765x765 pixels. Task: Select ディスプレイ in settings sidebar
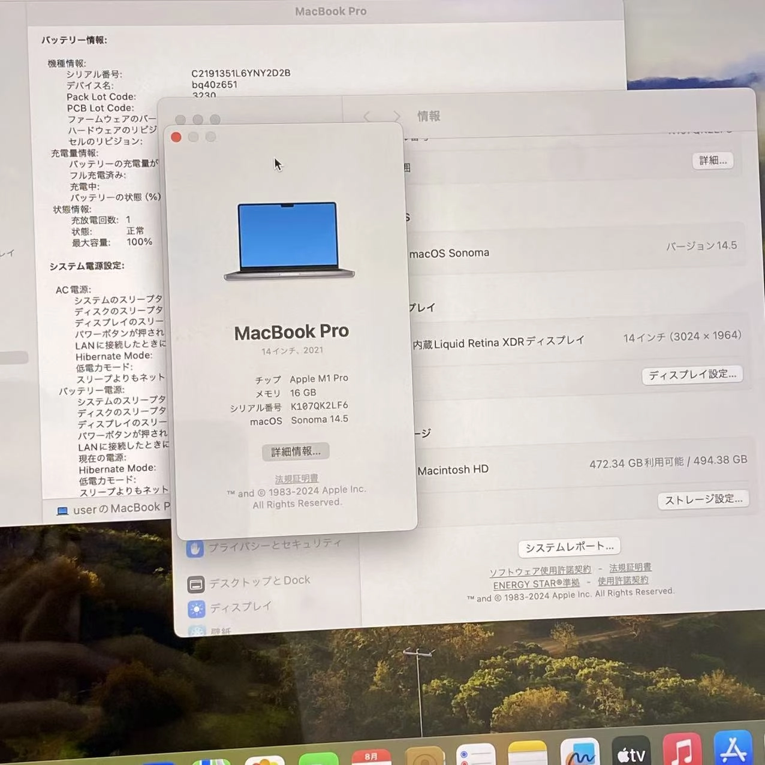pyautogui.click(x=231, y=608)
